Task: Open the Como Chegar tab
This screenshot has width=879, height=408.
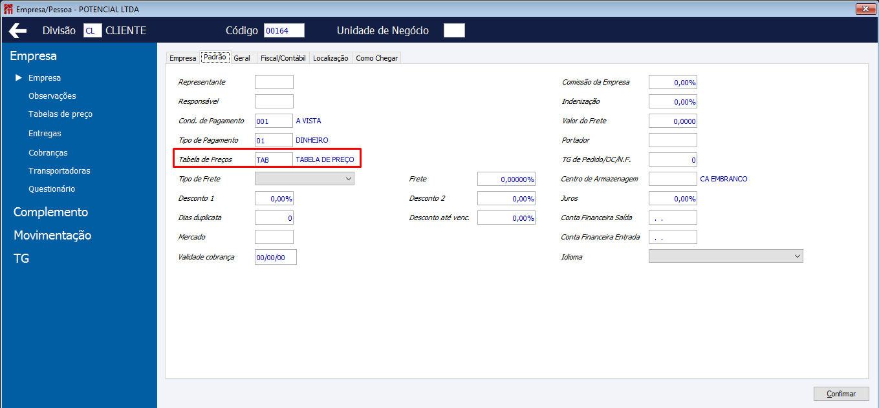Action: 377,58
